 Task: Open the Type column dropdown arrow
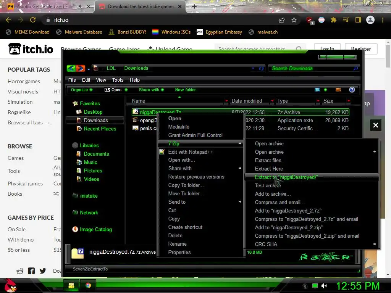(x=318, y=101)
